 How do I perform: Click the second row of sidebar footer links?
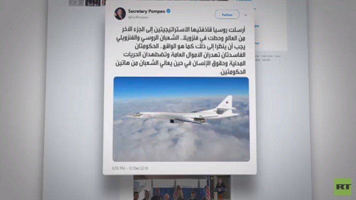click(x=262, y=60)
